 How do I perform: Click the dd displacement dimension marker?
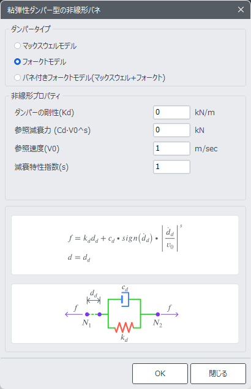tap(94, 300)
